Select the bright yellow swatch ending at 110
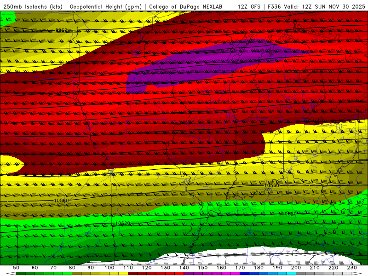This screenshot has width=368, height=276. pyautogui.click(x=123, y=274)
